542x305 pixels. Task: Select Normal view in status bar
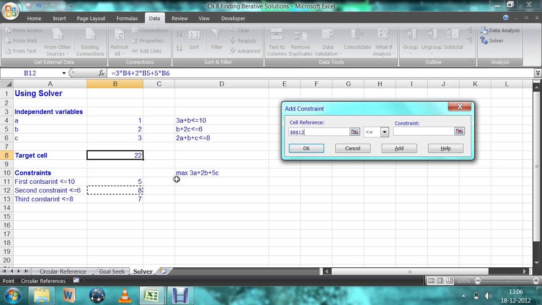431,281
